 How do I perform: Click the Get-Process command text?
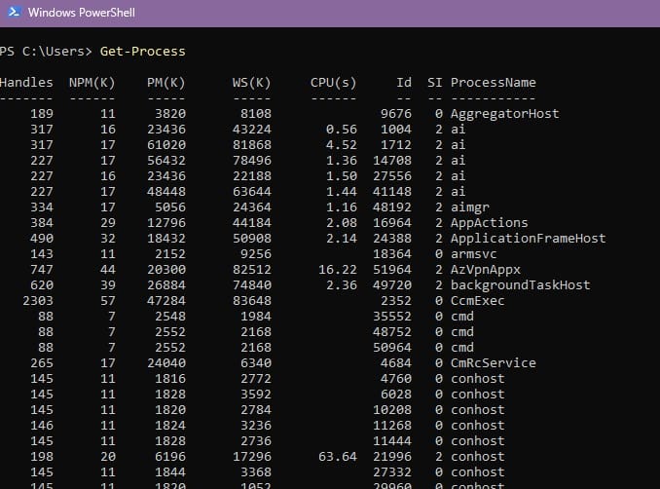click(143, 52)
